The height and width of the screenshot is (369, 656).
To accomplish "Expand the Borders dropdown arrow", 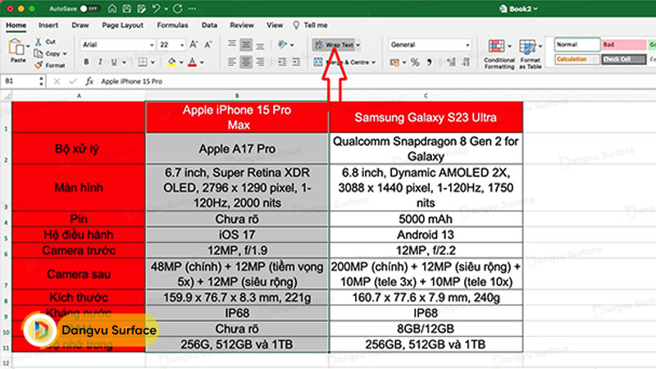I will coord(153,62).
